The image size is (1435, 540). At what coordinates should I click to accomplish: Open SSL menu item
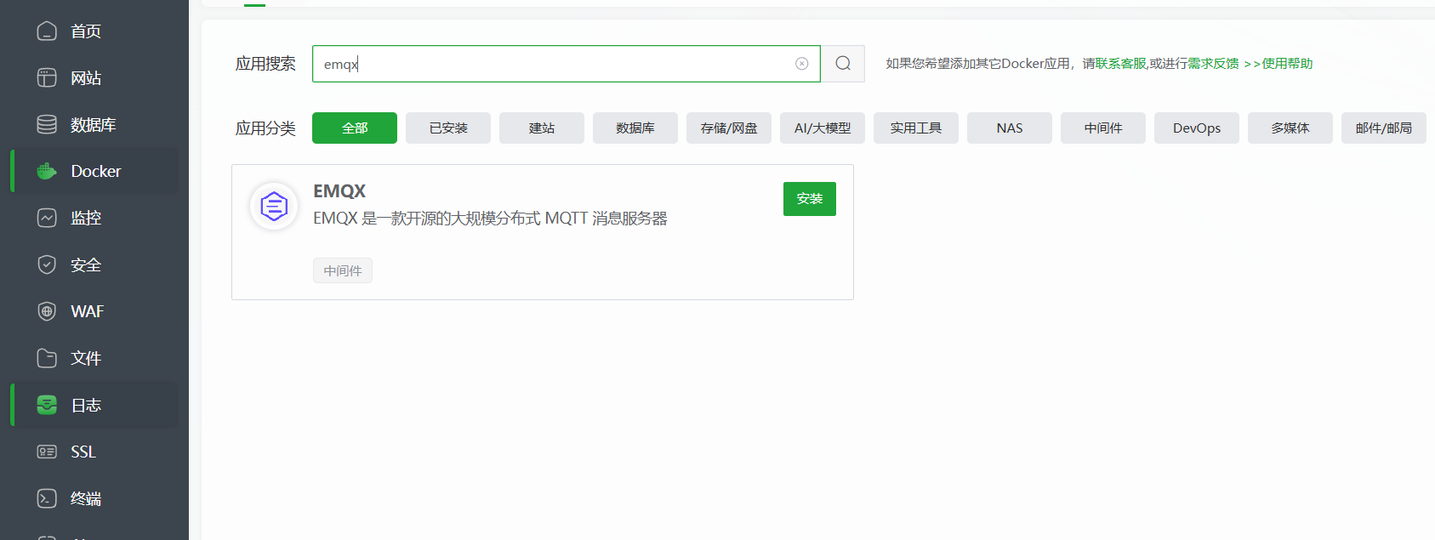(x=94, y=452)
